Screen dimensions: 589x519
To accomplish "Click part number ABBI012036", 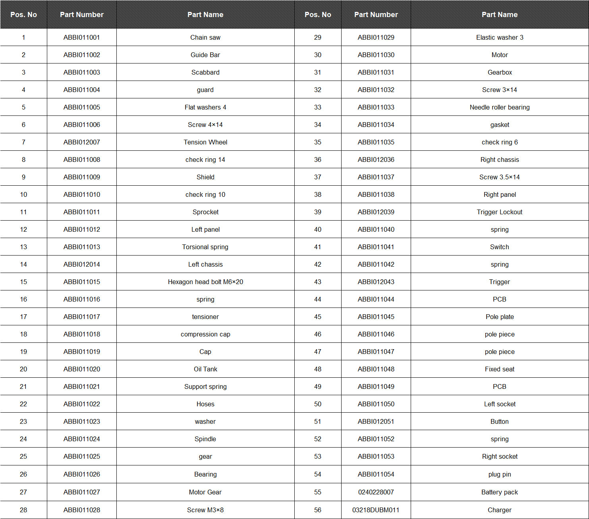I will 376,160.
